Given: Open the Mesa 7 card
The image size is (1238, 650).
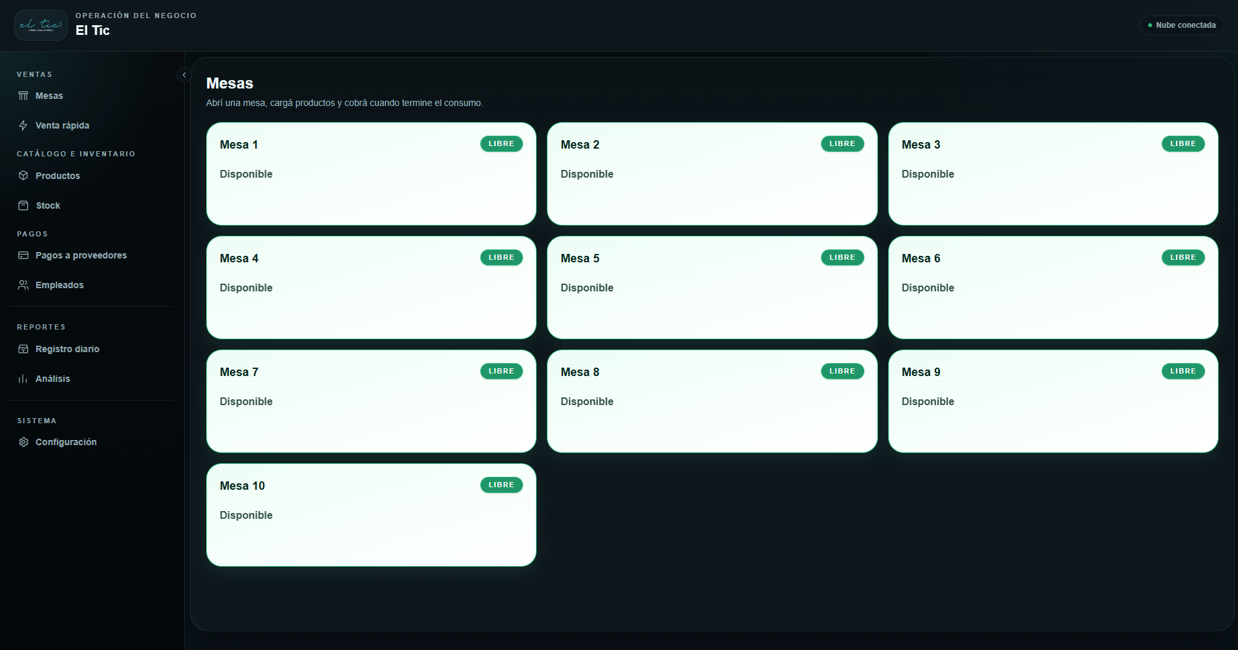Looking at the screenshot, I should pyautogui.click(x=371, y=401).
